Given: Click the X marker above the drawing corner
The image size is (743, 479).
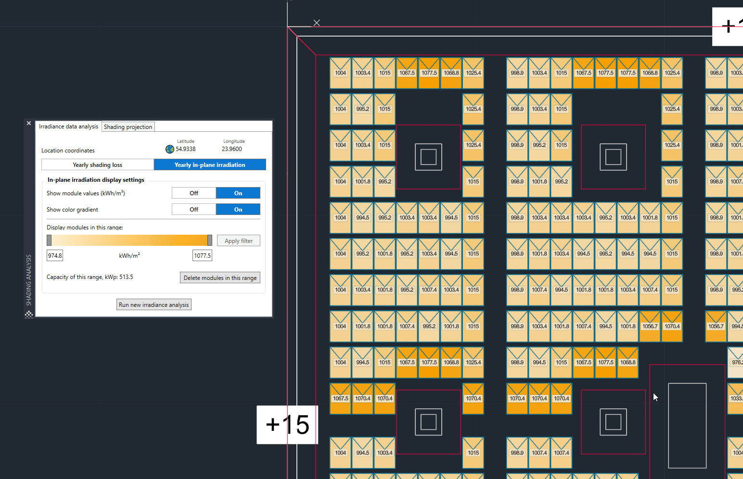Looking at the screenshot, I should pyautogui.click(x=317, y=23).
